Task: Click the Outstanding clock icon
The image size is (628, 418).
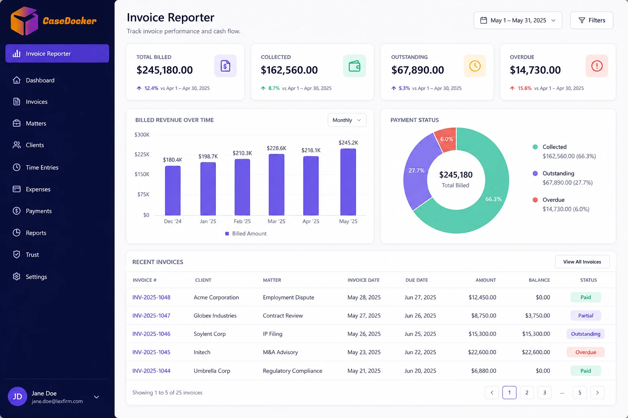Action: click(475, 66)
